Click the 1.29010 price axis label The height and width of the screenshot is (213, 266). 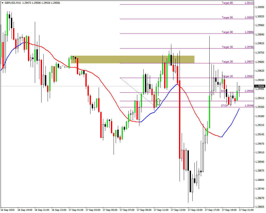(x=260, y=153)
